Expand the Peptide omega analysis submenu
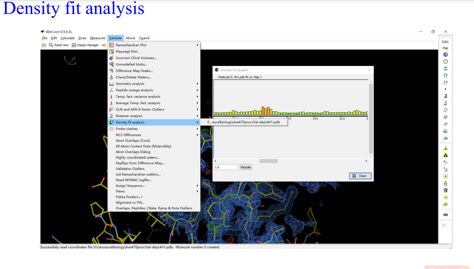The image size is (474, 269). [x=154, y=90]
